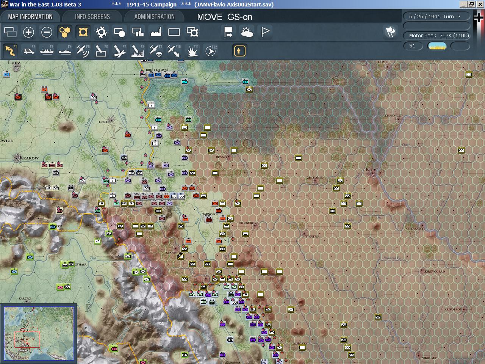Click the KRIVOI ROG city label

pos(453,309)
